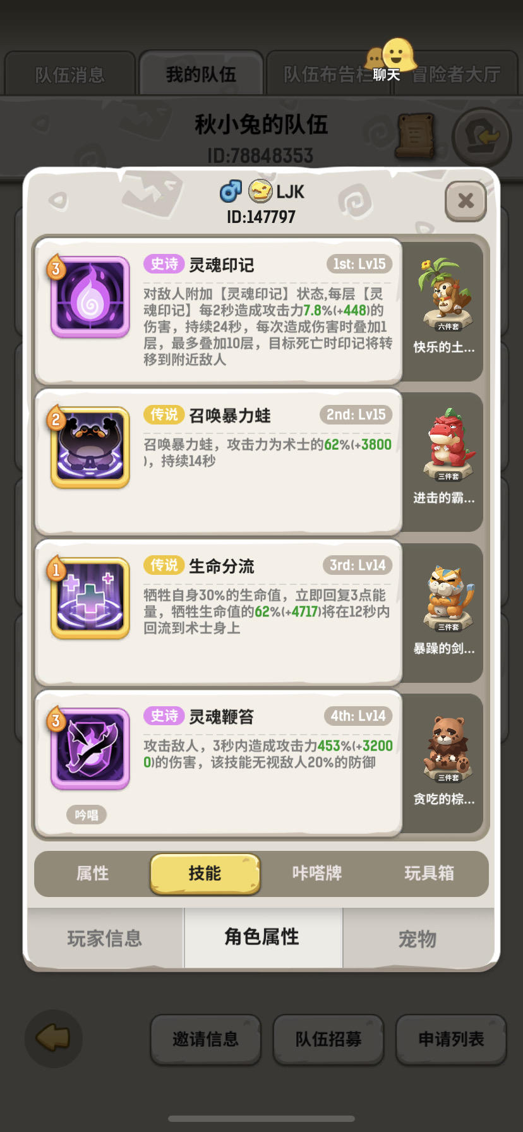Open the 玩具箱 tab
Screen dimensions: 523x1132
tap(430, 874)
